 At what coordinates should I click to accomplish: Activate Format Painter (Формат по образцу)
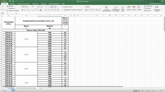tap(13, 10)
